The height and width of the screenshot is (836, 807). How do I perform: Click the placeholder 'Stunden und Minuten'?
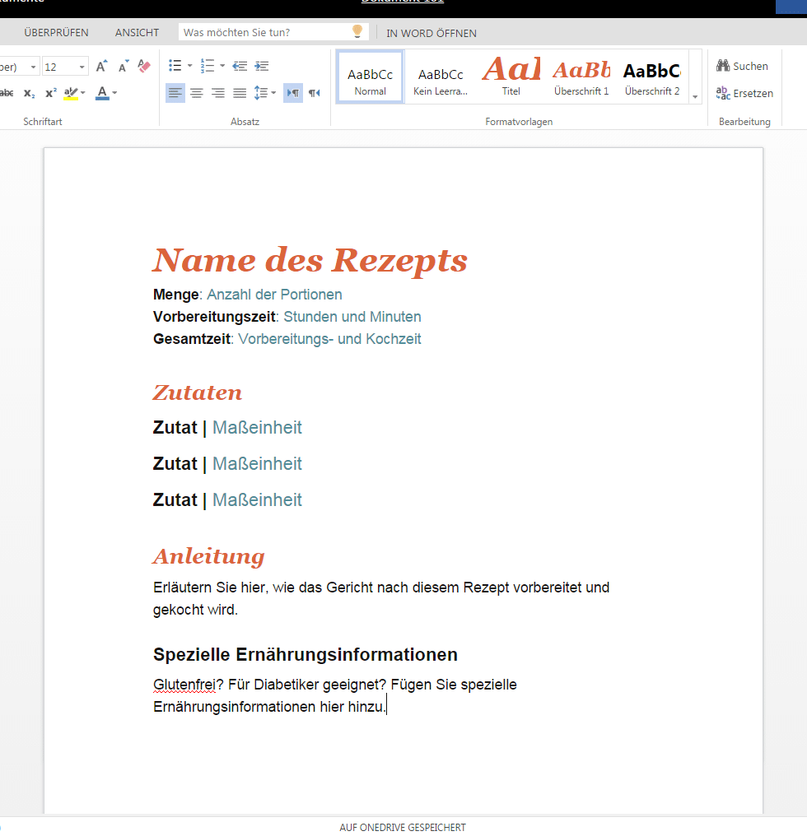pos(352,317)
